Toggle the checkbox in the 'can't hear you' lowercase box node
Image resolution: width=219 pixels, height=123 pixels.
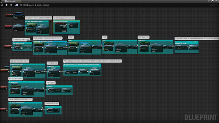point(52,76)
